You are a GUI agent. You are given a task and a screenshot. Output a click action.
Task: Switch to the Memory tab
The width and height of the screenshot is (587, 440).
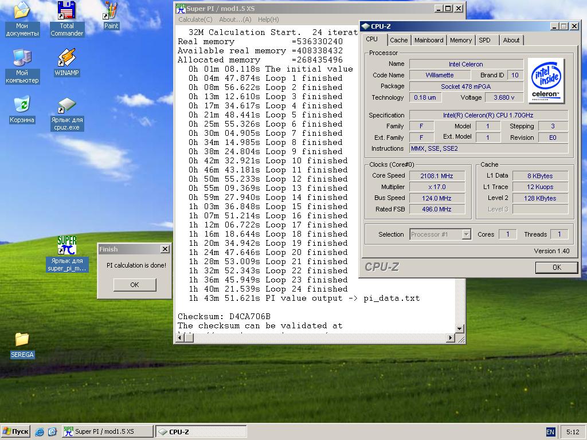461,40
